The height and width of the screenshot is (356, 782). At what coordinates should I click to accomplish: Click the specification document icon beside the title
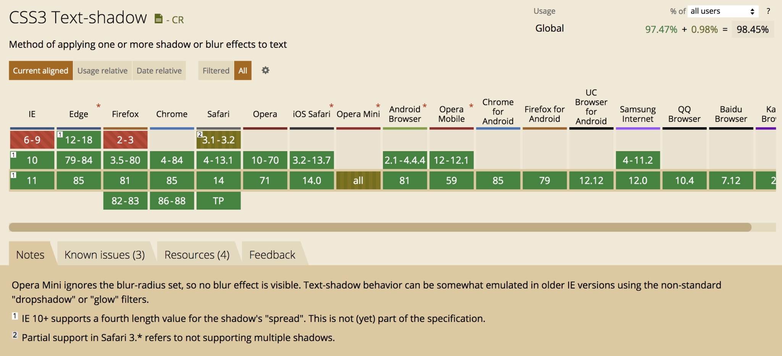(x=158, y=18)
